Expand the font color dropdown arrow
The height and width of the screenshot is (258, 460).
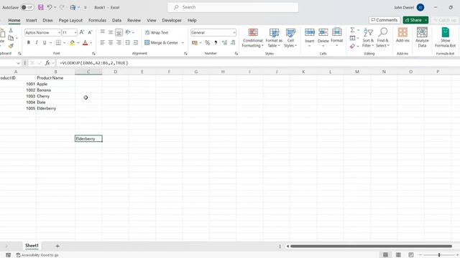tap(91, 43)
